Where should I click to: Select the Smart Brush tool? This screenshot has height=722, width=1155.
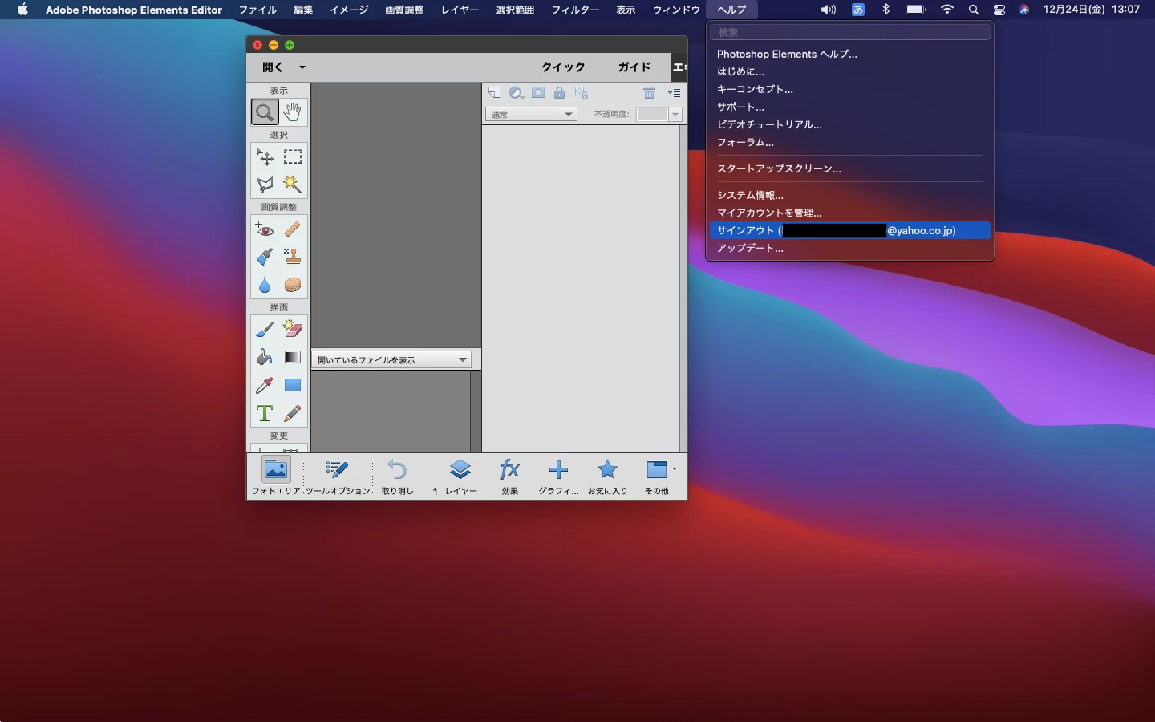[x=265, y=257]
